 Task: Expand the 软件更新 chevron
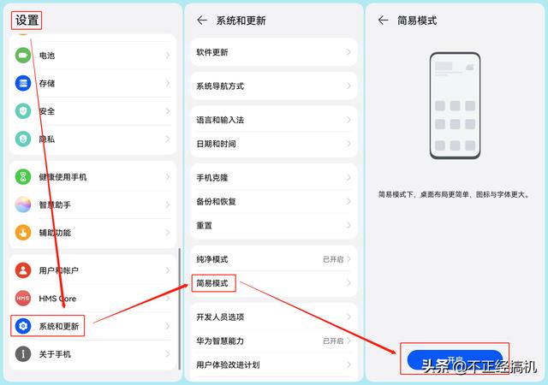[x=348, y=52]
